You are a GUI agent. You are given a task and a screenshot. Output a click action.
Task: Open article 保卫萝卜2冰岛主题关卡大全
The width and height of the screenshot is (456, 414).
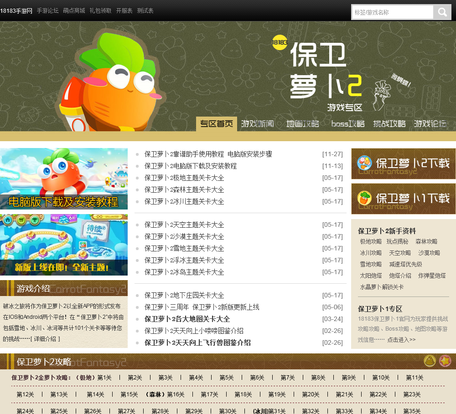coord(184,272)
